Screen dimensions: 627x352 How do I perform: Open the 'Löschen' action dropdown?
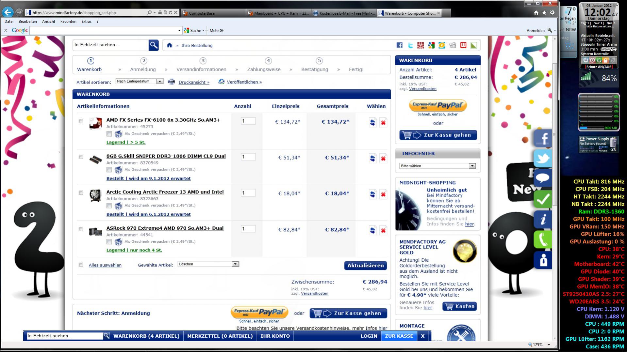pos(208,264)
